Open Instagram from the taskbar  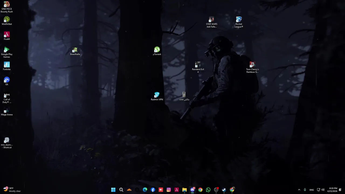point(169,190)
